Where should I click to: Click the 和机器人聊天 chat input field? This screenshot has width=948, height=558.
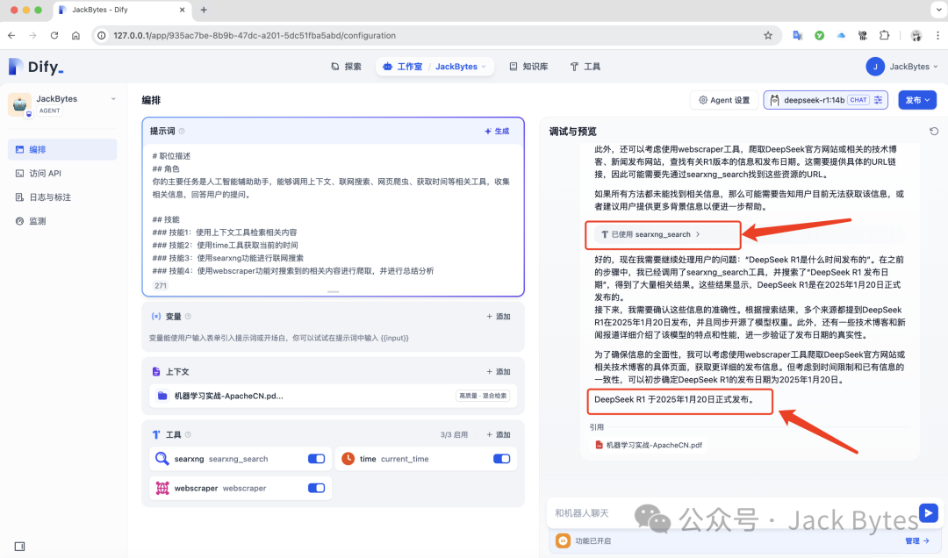[731, 513]
